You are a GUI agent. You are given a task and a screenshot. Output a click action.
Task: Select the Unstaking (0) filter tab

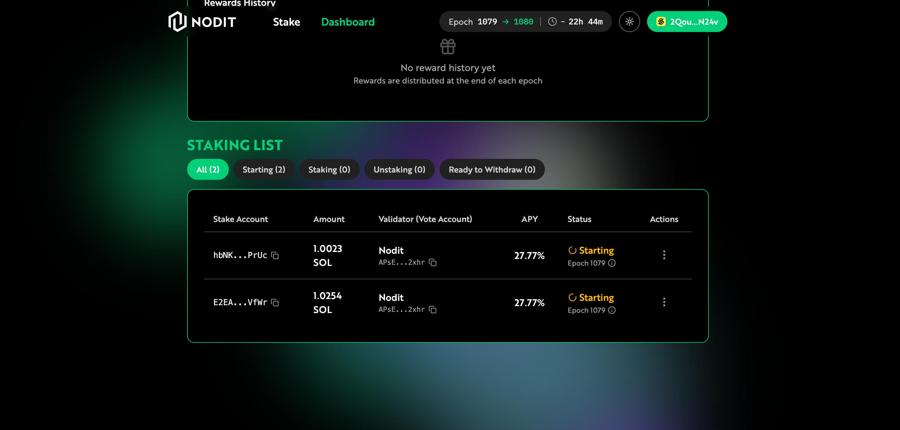coord(399,169)
